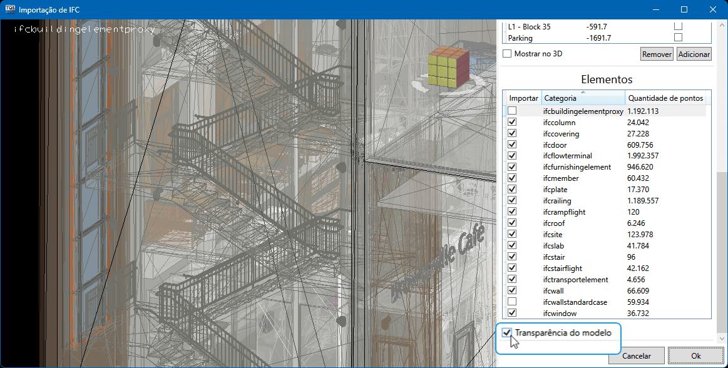Check the Mostrar no 3D option
The width and height of the screenshot is (728, 368).
(x=508, y=54)
